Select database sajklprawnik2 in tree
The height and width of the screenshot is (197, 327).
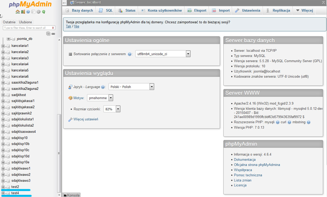[21, 113]
